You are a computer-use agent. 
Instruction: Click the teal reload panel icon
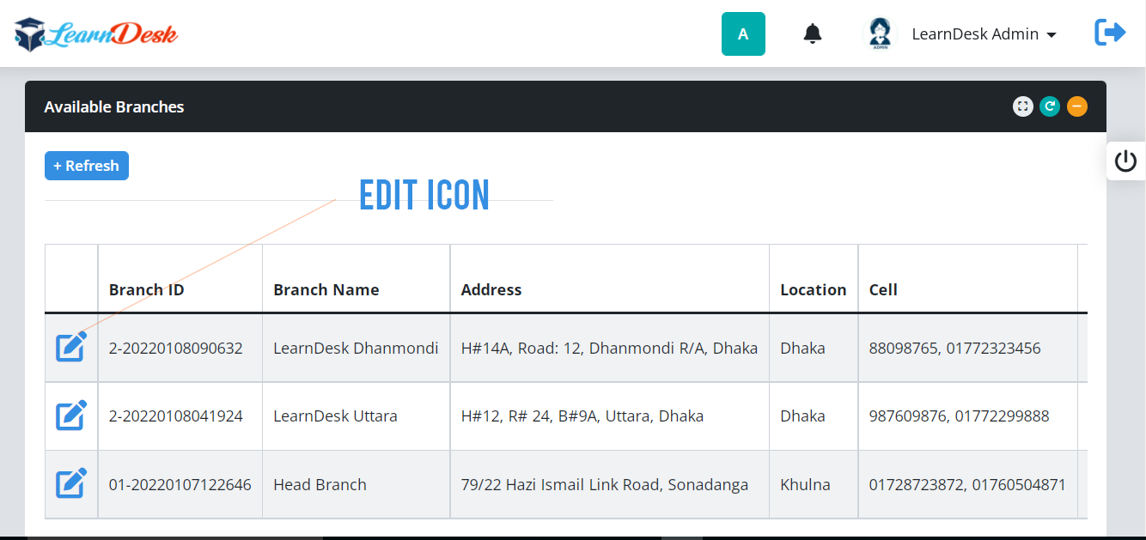[1050, 106]
